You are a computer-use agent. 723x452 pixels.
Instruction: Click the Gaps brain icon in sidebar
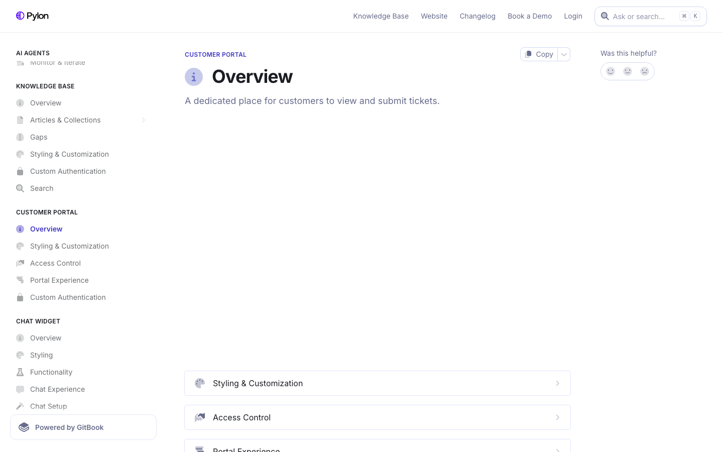tap(20, 137)
